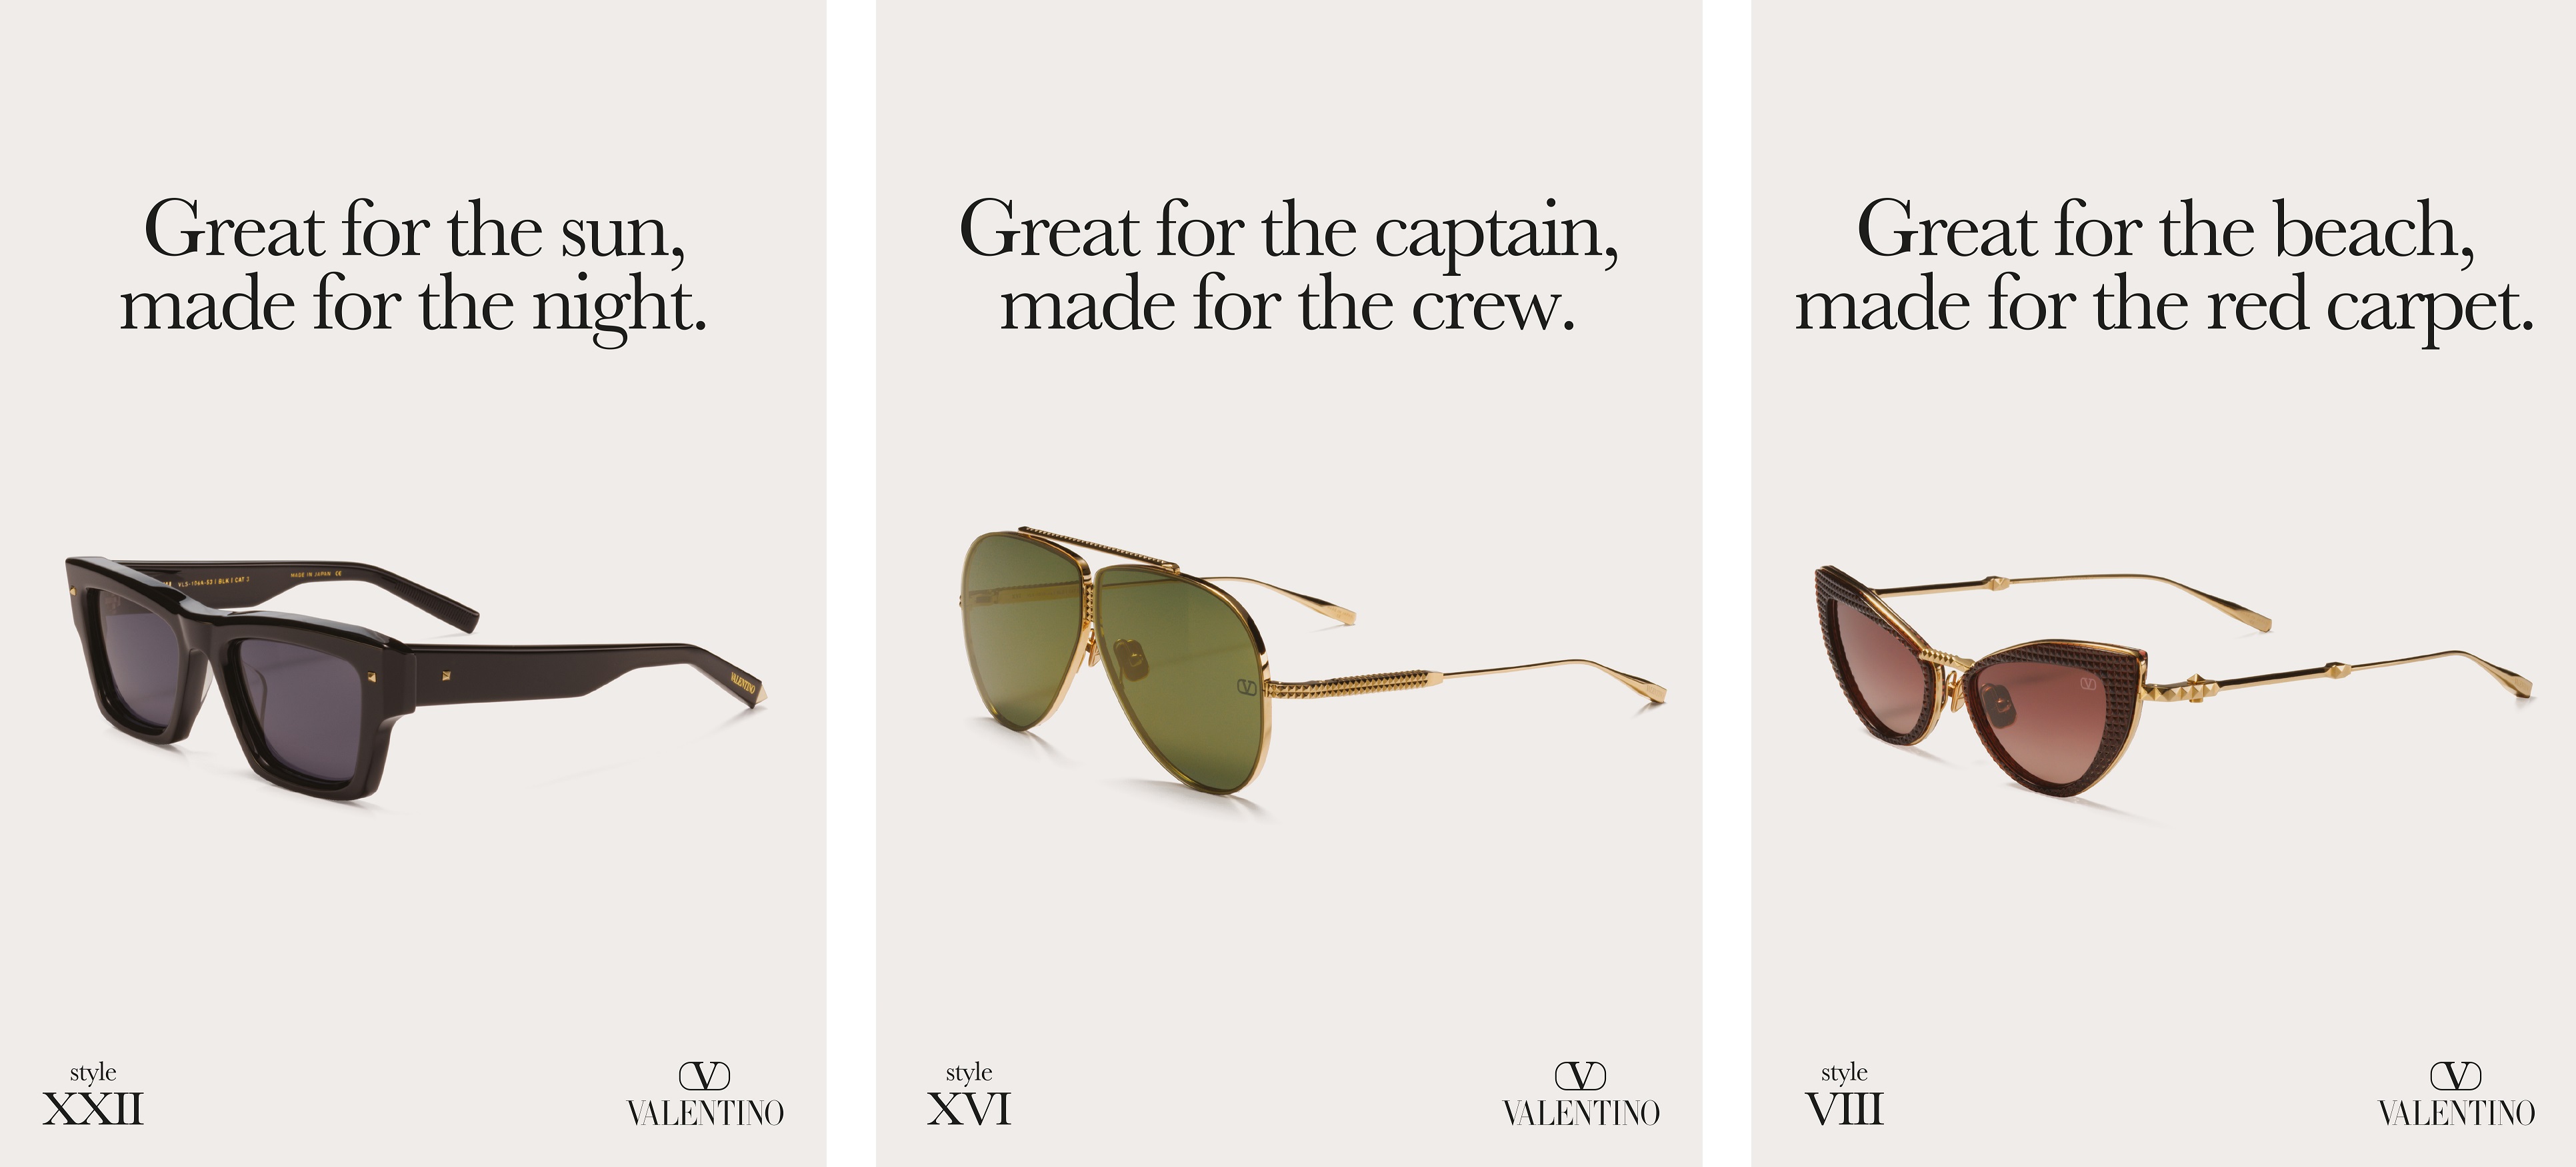Click the V logo icon in the middle poster
Image resolution: width=2576 pixels, height=1167 pixels.
coord(1580,1076)
